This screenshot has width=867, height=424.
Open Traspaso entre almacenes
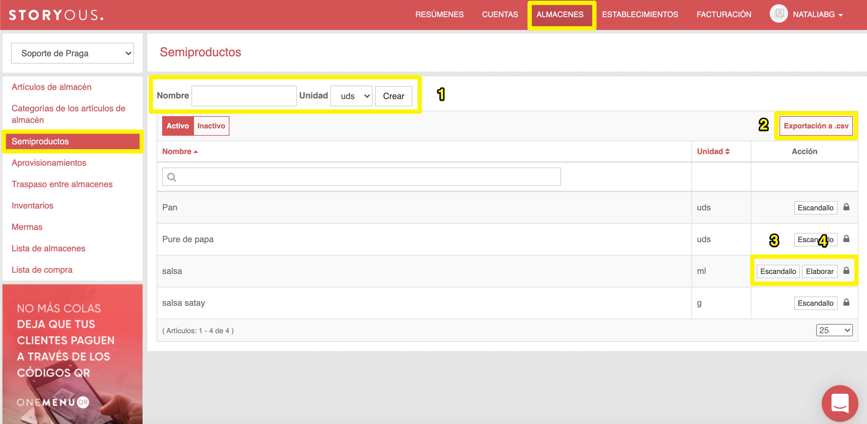(62, 185)
